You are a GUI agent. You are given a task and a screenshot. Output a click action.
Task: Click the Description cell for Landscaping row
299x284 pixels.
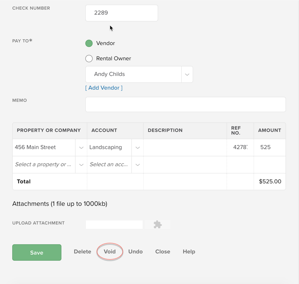click(185, 148)
